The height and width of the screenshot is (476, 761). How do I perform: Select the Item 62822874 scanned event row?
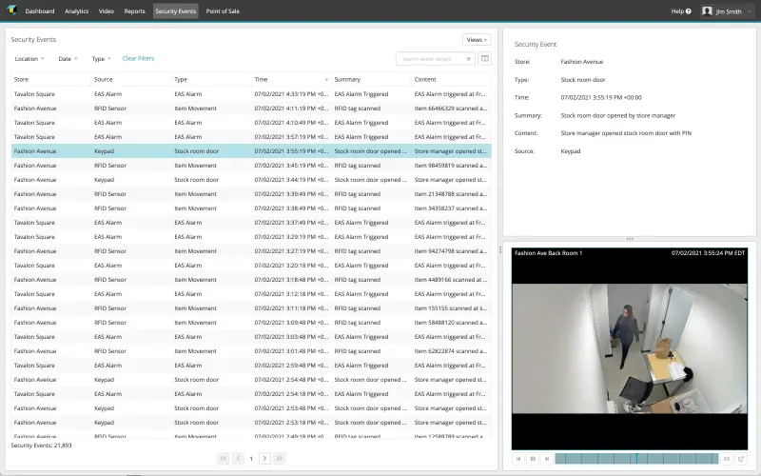click(251, 351)
